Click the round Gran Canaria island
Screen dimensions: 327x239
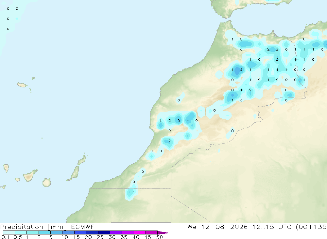47,182
